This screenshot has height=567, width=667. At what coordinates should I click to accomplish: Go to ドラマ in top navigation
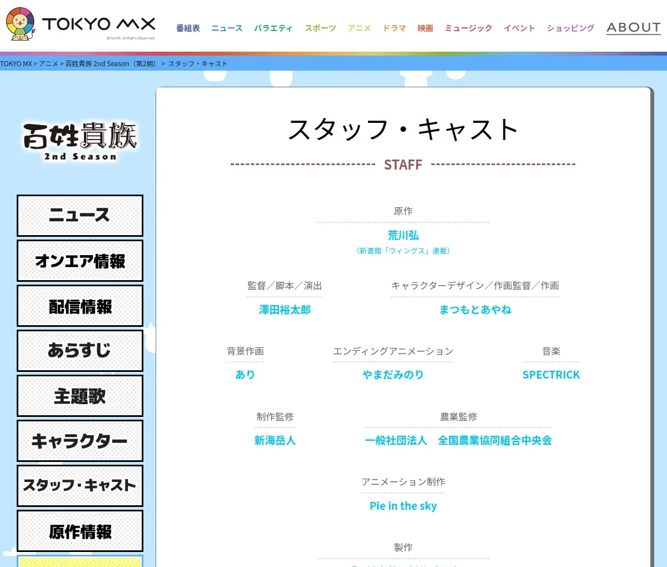[394, 28]
